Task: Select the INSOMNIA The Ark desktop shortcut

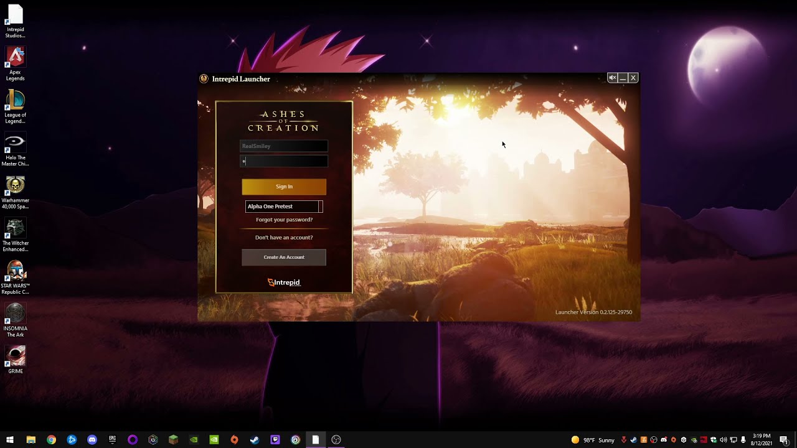Action: click(x=15, y=320)
